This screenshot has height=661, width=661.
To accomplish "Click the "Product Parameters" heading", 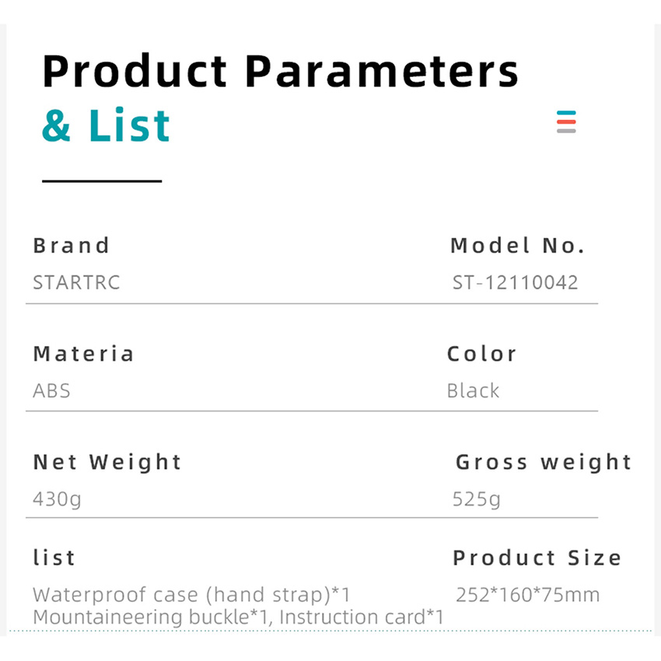I will (x=280, y=72).
